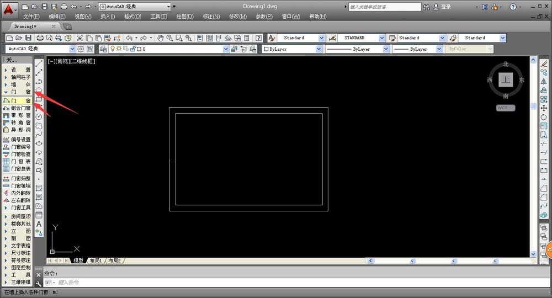Click the Infocenter search binoculars icon

click(426, 7)
